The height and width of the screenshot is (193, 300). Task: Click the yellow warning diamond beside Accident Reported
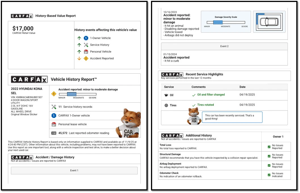coord(86,58)
